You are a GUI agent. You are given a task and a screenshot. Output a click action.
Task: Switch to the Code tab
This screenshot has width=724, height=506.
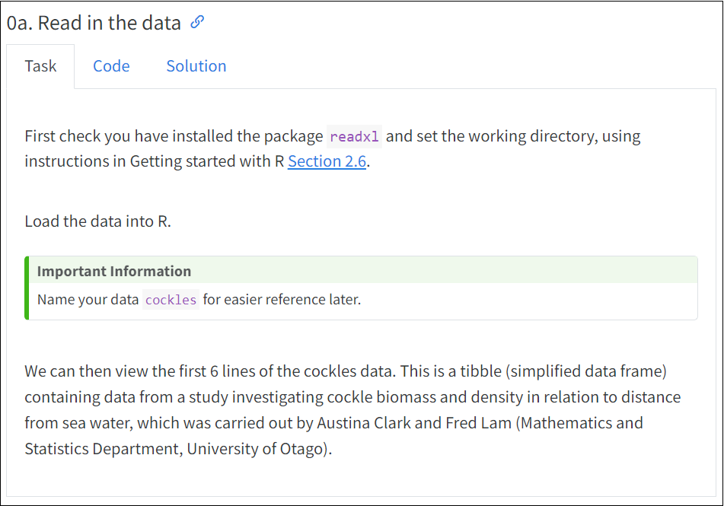[x=111, y=66]
